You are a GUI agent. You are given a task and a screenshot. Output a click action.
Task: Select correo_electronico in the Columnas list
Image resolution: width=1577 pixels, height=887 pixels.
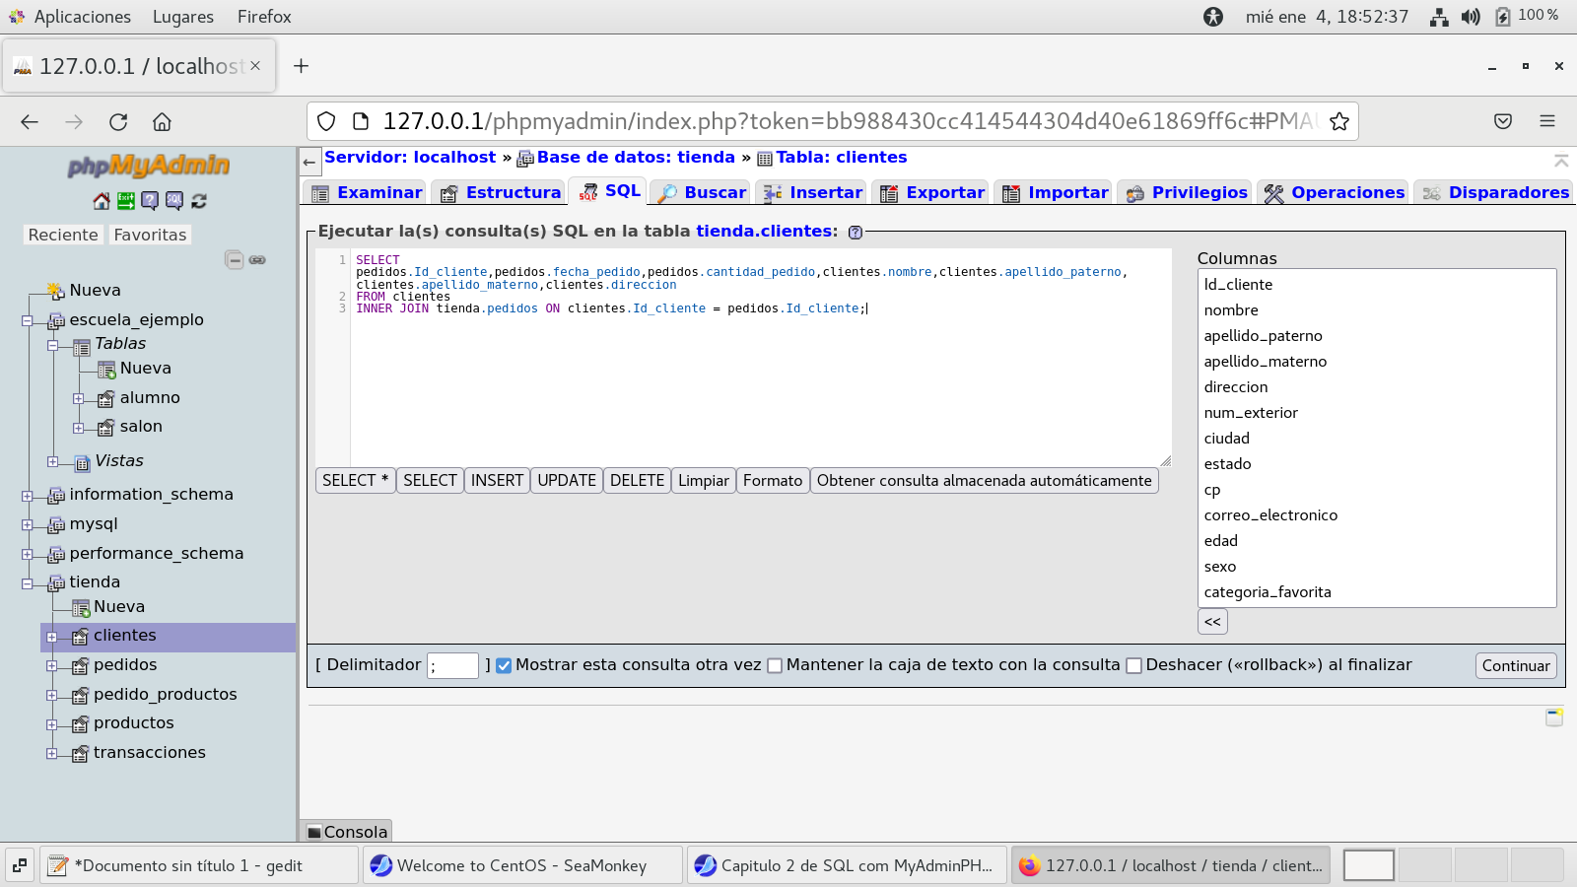point(1270,515)
